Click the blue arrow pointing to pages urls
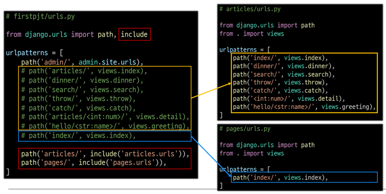This screenshot has height=194, width=386. pos(211,156)
